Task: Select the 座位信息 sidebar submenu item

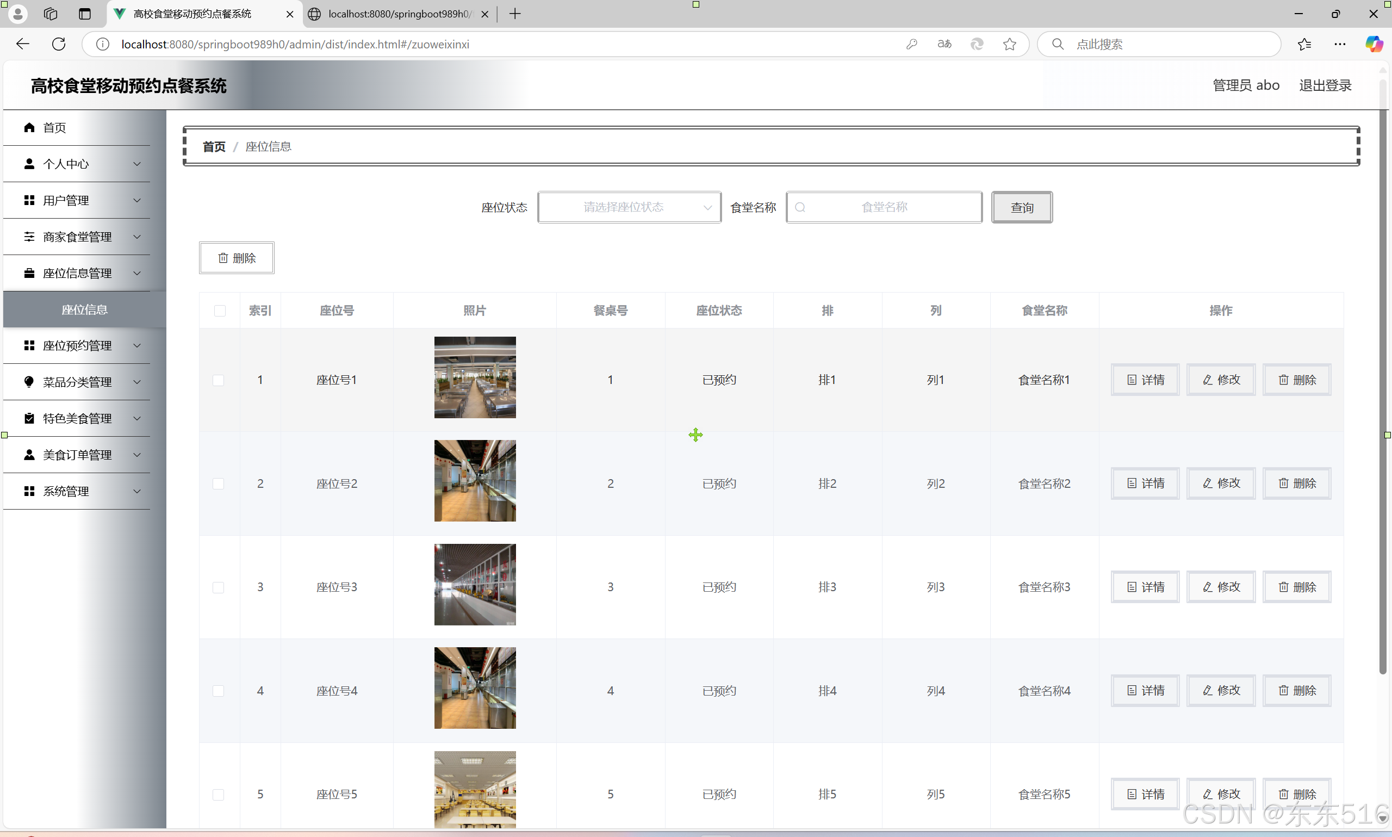Action: (85, 309)
